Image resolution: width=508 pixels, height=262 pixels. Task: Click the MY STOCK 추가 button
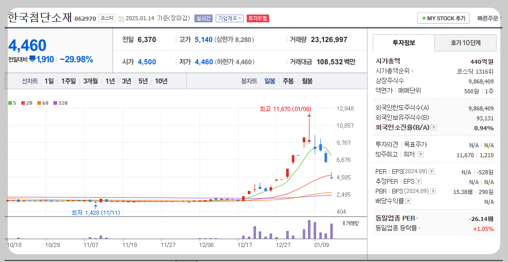[444, 19]
